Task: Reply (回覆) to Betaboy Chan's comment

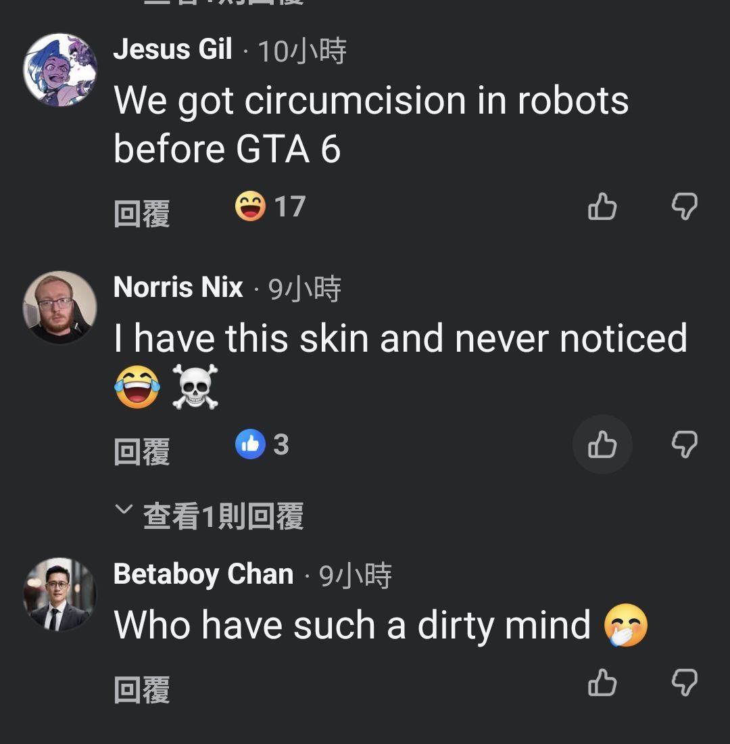Action: (x=142, y=690)
